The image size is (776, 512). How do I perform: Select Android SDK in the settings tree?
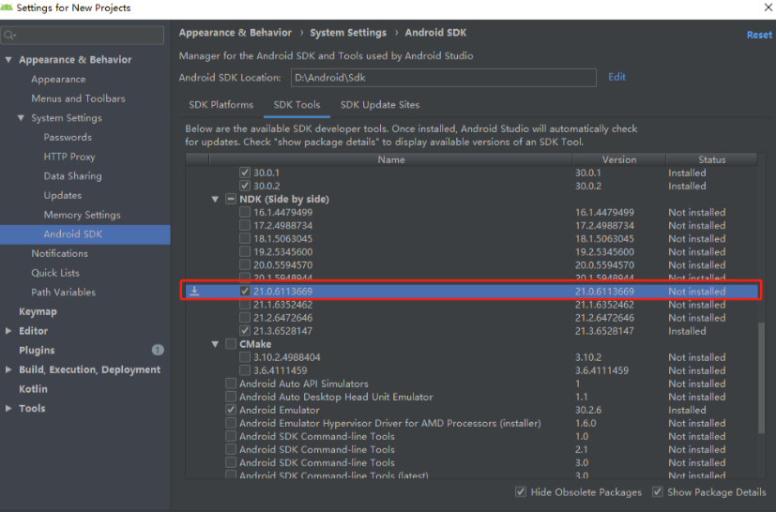[85, 234]
